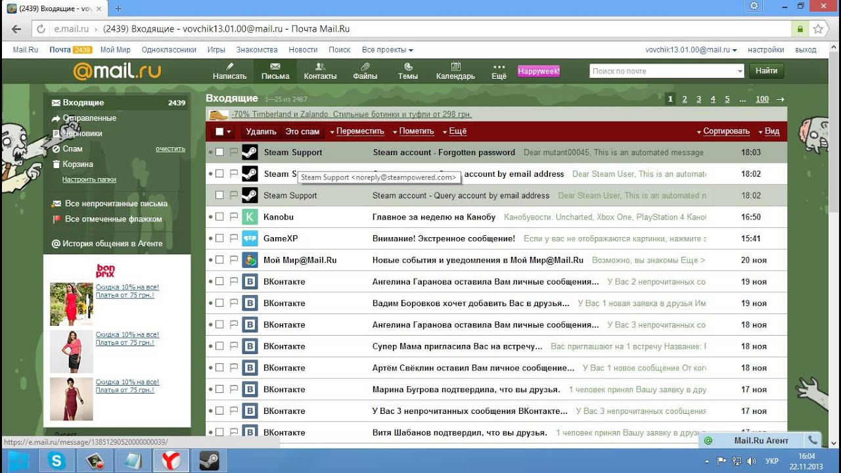The height and width of the screenshot is (473, 841).
Task: Click VK avatar for Вадим Боровков email
Action: [250, 304]
